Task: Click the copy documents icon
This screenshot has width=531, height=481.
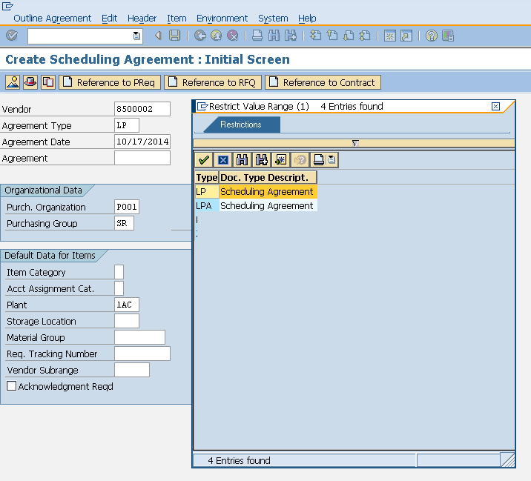Action: [x=48, y=82]
